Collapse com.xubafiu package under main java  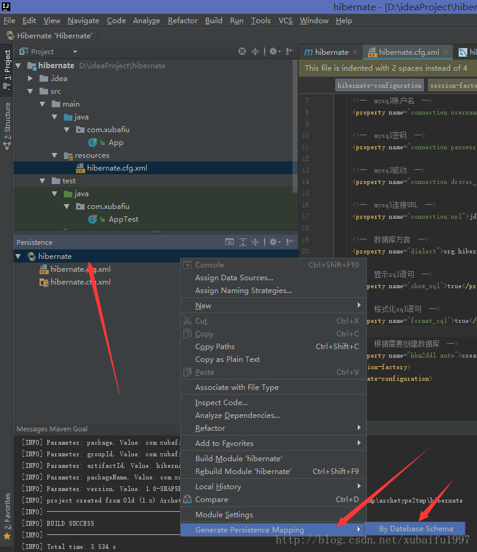click(67, 130)
